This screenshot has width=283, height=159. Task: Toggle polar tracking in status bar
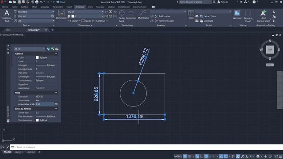tap(206, 156)
